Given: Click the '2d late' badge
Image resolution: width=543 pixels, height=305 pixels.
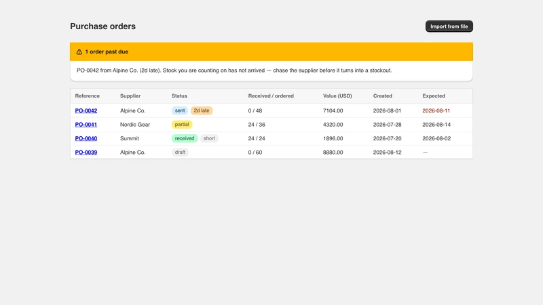Looking at the screenshot, I should click(202, 110).
